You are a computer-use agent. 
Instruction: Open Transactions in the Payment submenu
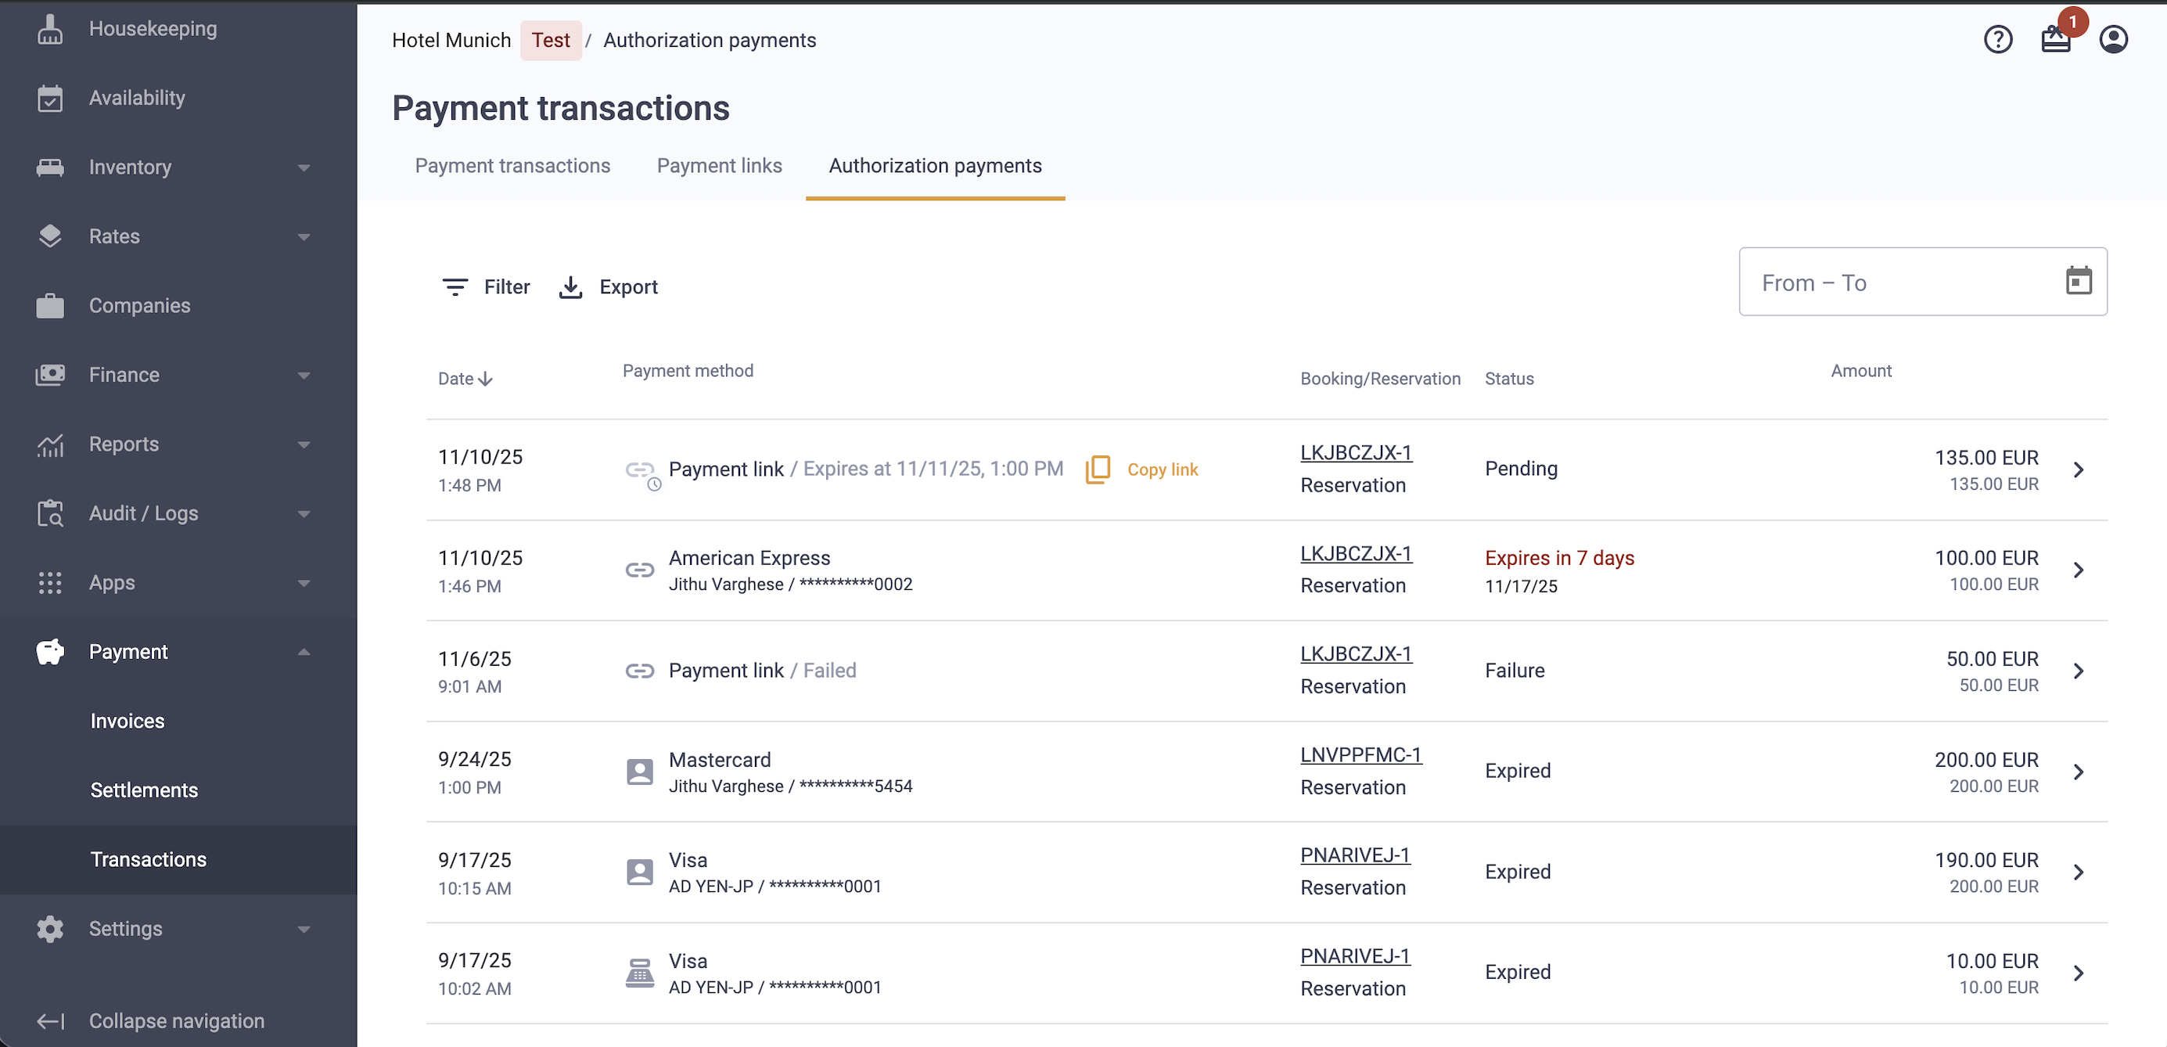tap(148, 859)
